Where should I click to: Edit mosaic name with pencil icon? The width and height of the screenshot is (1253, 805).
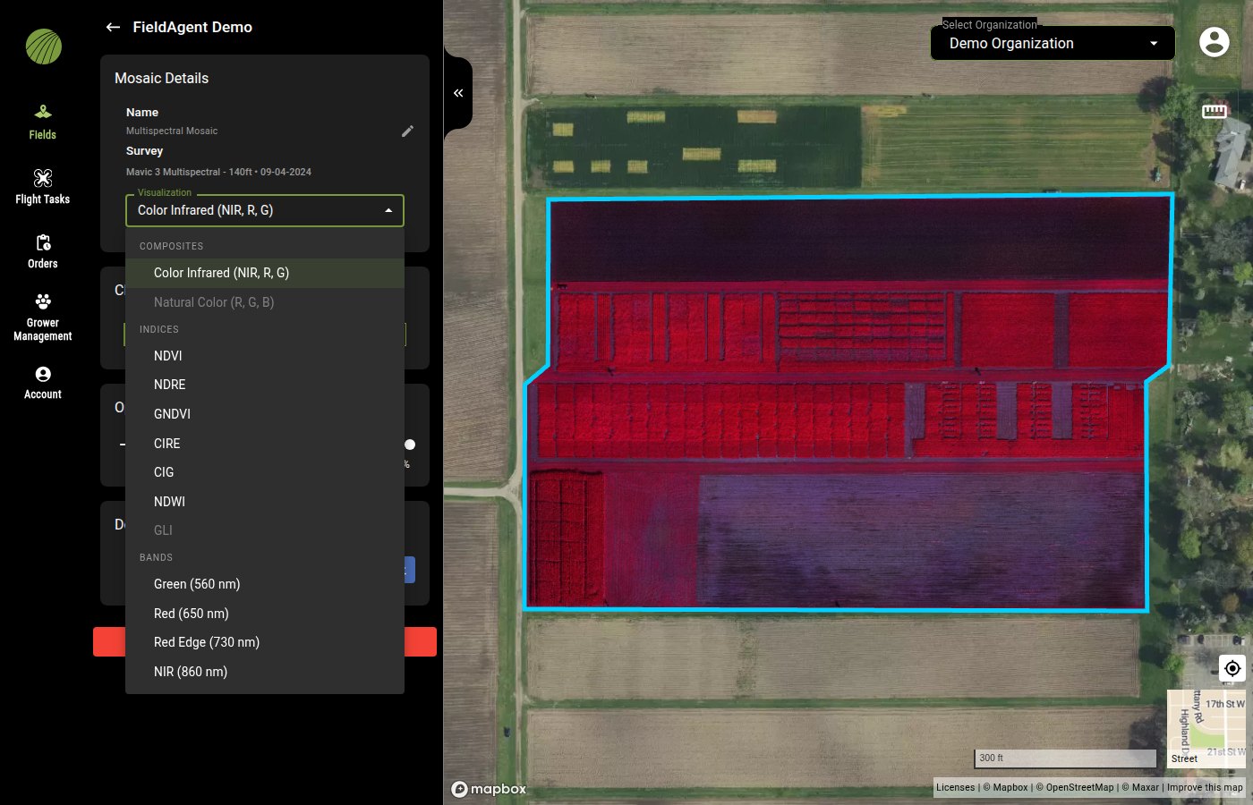[x=407, y=131]
